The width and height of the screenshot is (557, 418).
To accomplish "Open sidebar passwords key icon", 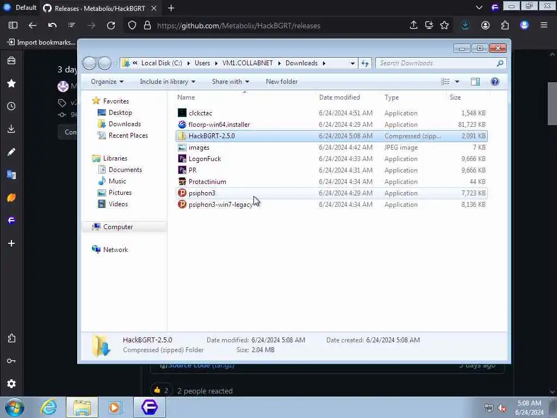I will click(11, 361).
